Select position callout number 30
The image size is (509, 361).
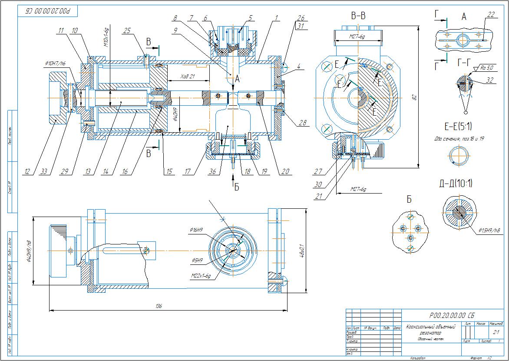point(318,184)
